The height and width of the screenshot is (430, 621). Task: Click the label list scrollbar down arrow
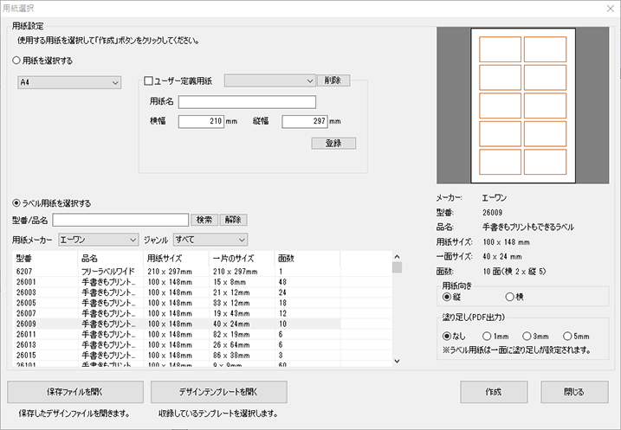tap(398, 361)
